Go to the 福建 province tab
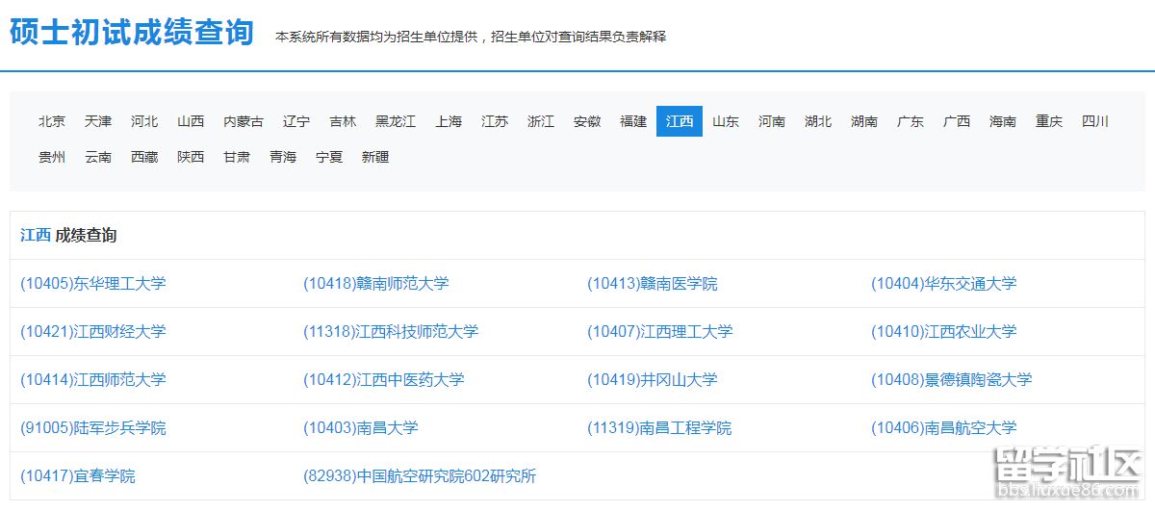The width and height of the screenshot is (1155, 511). (x=633, y=121)
